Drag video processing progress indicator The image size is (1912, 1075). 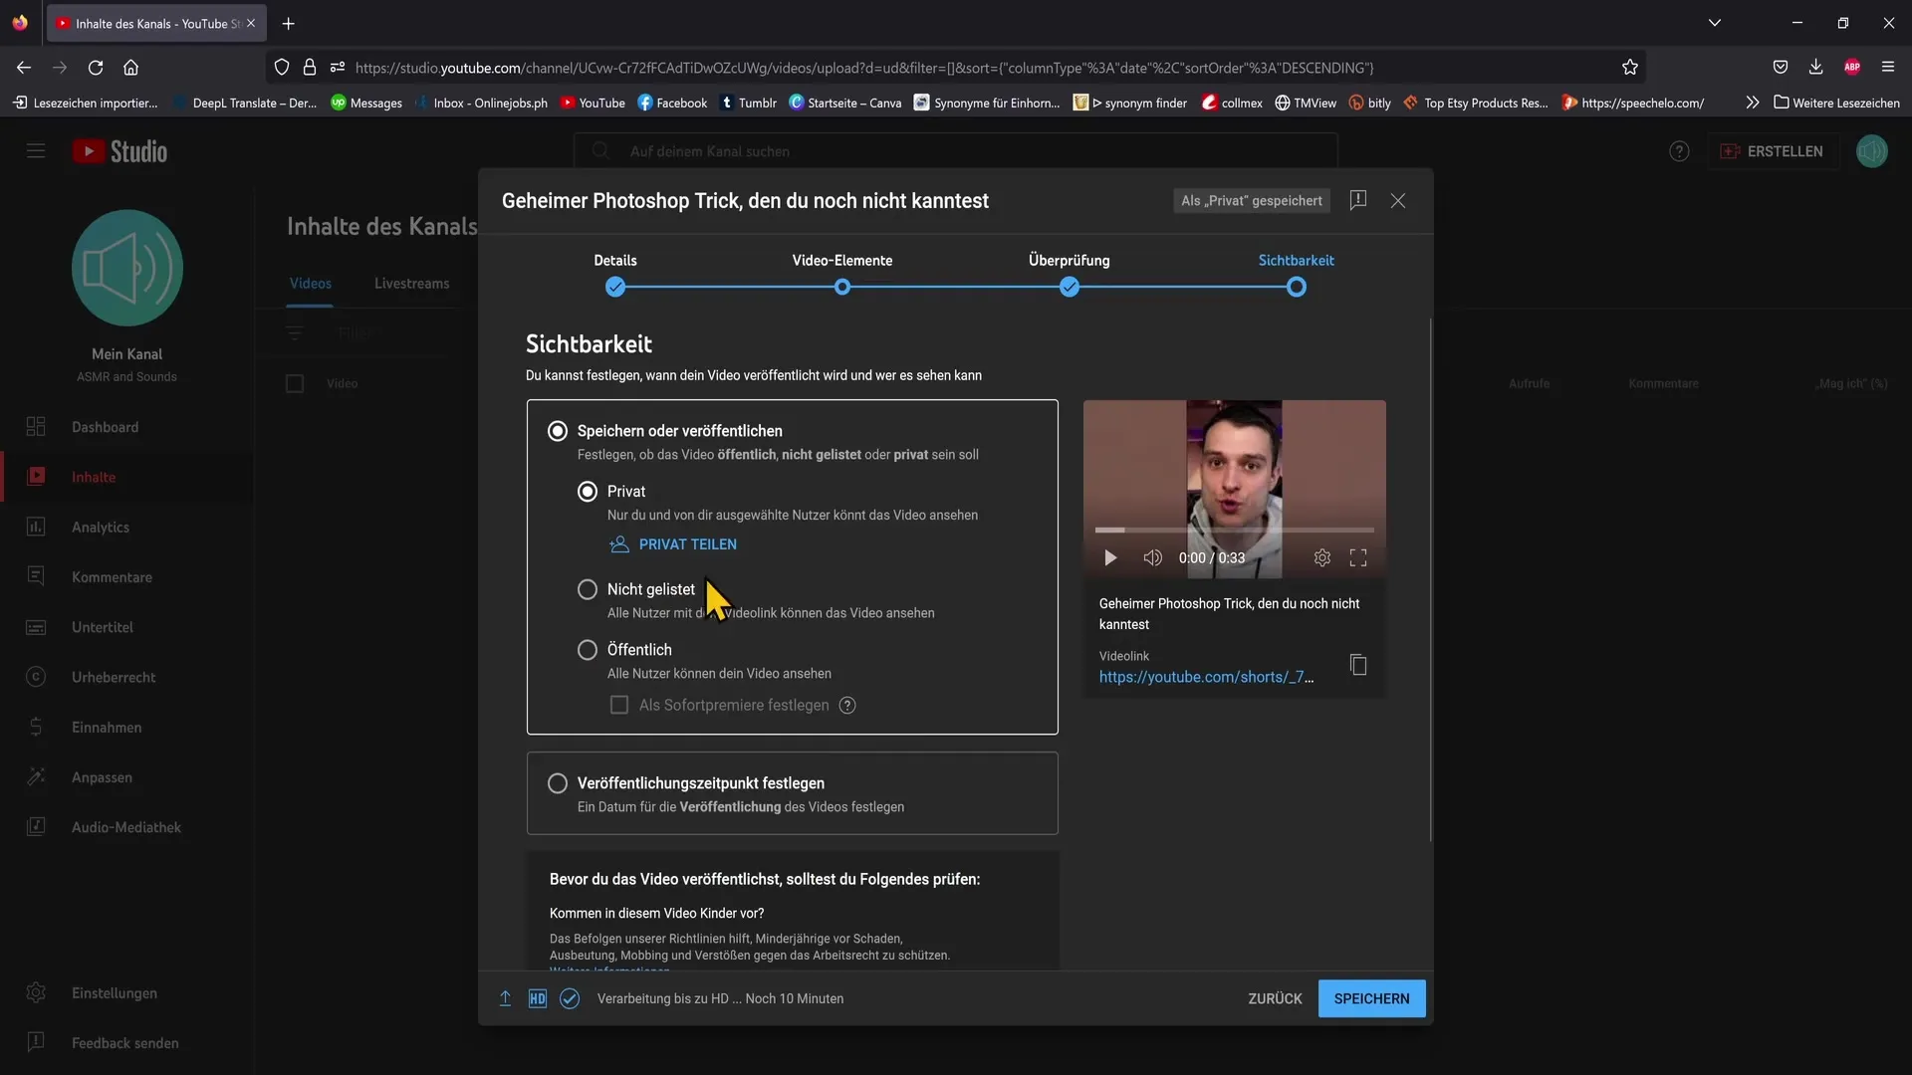(x=539, y=997)
